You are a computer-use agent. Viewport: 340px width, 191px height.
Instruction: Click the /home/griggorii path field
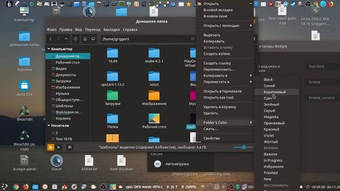click(148, 39)
